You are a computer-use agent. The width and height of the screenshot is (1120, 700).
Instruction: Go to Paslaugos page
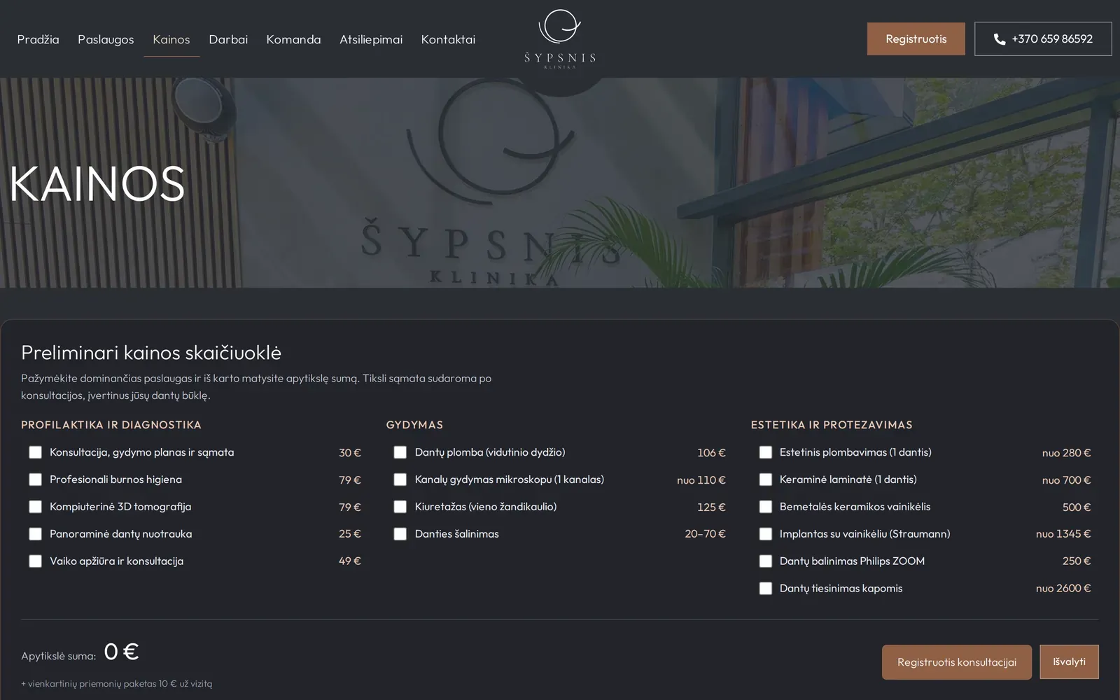coord(106,39)
